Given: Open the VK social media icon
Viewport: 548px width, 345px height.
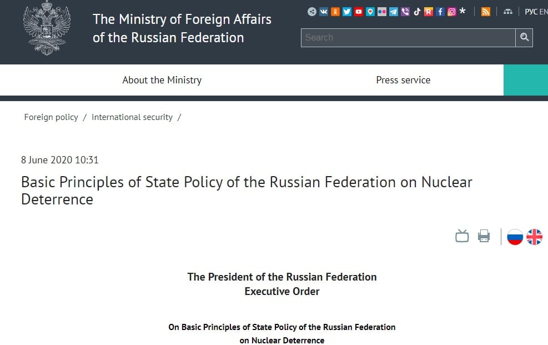Looking at the screenshot, I should pyautogui.click(x=324, y=12).
